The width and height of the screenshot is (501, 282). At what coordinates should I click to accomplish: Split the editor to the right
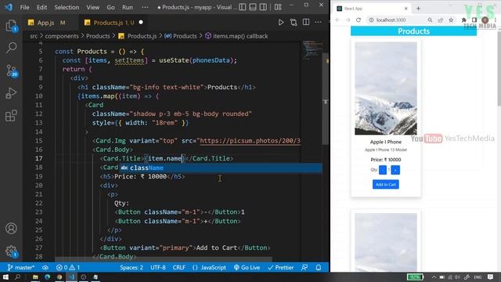306,22
